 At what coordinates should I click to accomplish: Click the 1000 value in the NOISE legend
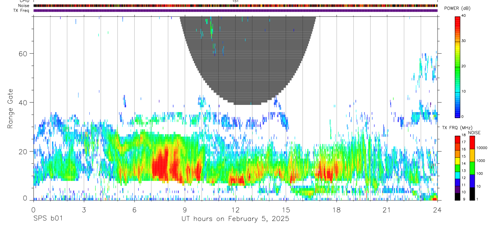[x=480, y=161]
